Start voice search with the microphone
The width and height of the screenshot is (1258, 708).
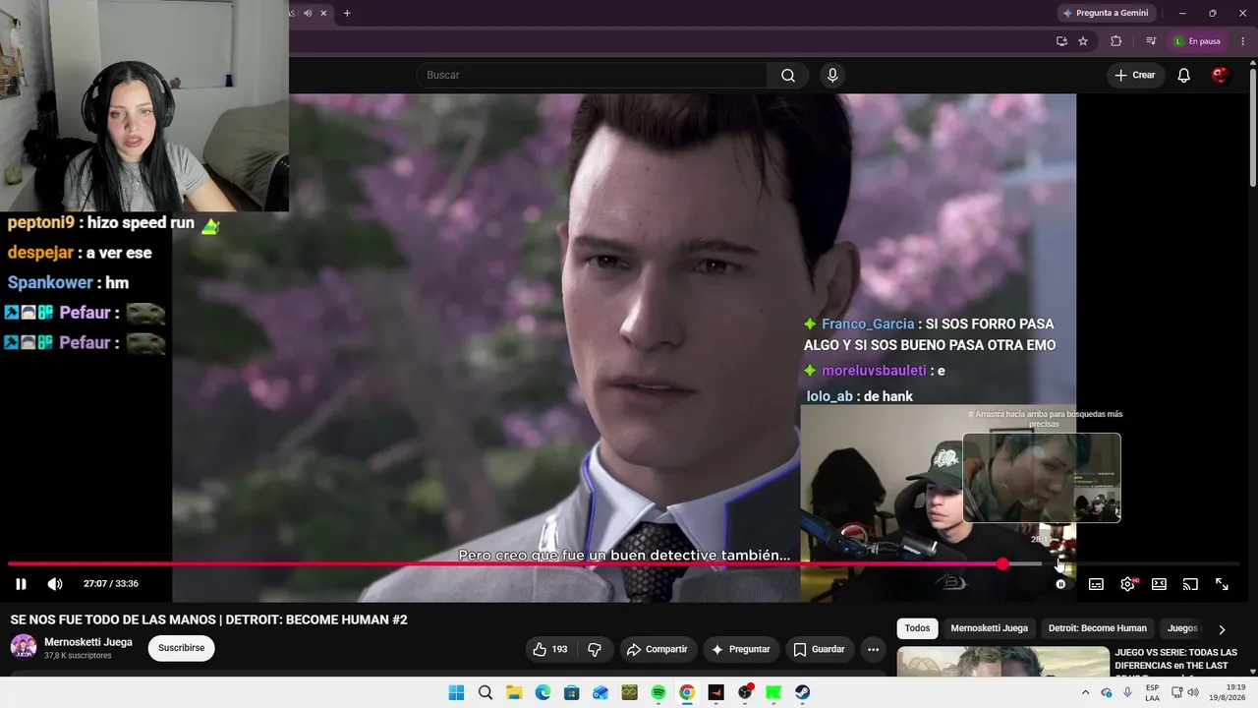[832, 75]
